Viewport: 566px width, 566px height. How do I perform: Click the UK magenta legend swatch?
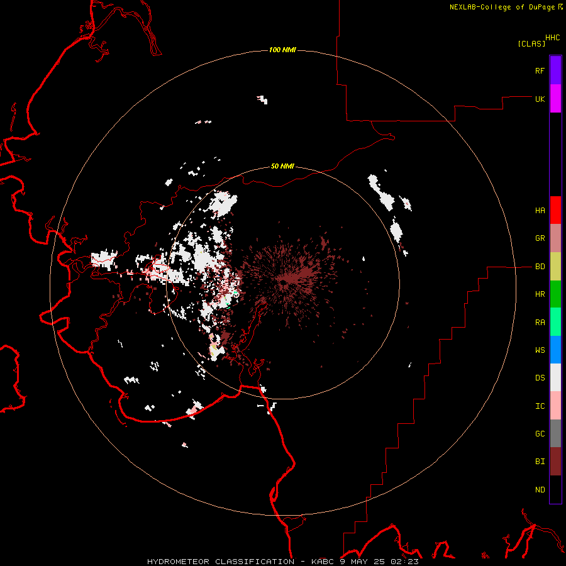[555, 99]
